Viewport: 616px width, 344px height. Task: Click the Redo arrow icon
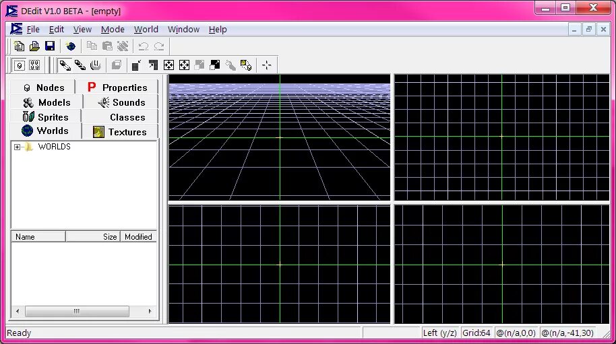[159, 46]
